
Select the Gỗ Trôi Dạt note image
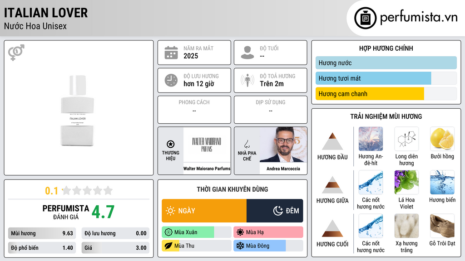coord(442,226)
